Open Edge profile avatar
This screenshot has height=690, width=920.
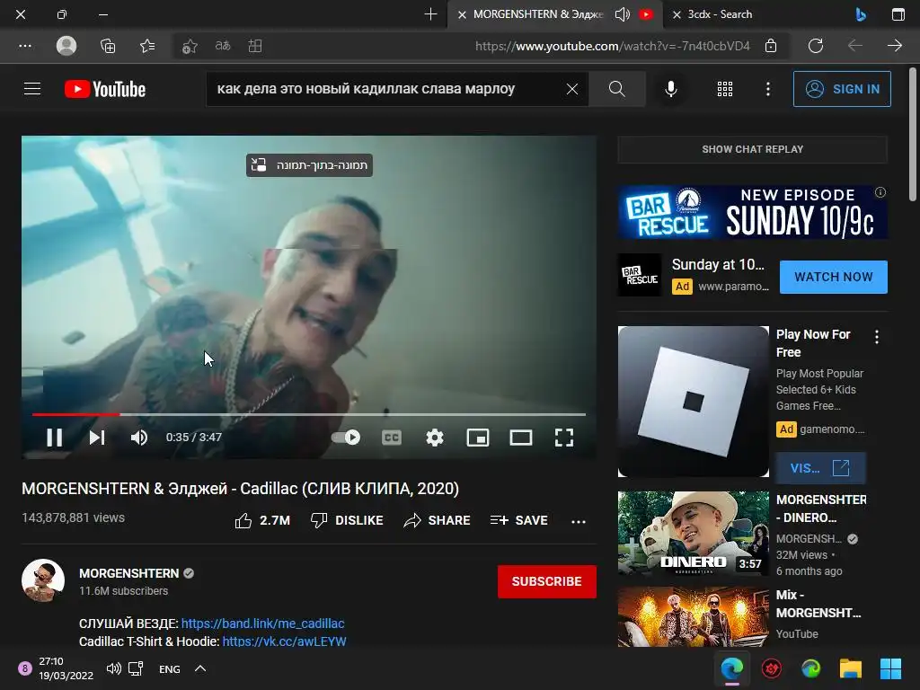tap(66, 46)
